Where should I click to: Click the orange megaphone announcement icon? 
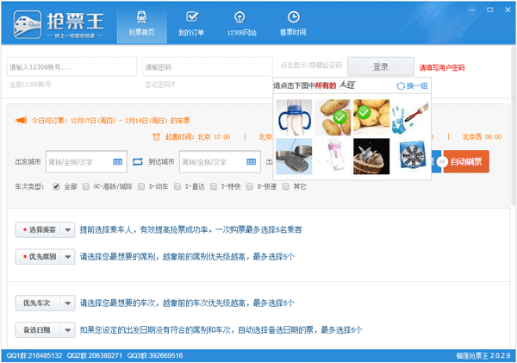21,121
